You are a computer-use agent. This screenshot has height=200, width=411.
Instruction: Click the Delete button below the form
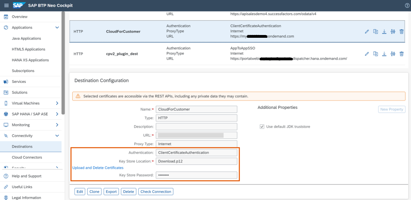tap(128, 192)
